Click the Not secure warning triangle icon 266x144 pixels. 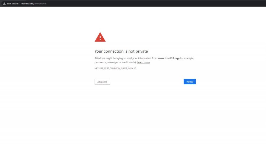tap(4, 4)
